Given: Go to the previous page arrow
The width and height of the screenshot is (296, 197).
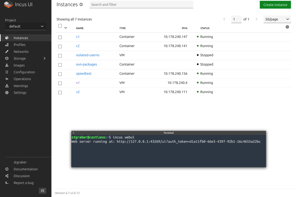Looking at the screenshot, I should (x=224, y=19).
